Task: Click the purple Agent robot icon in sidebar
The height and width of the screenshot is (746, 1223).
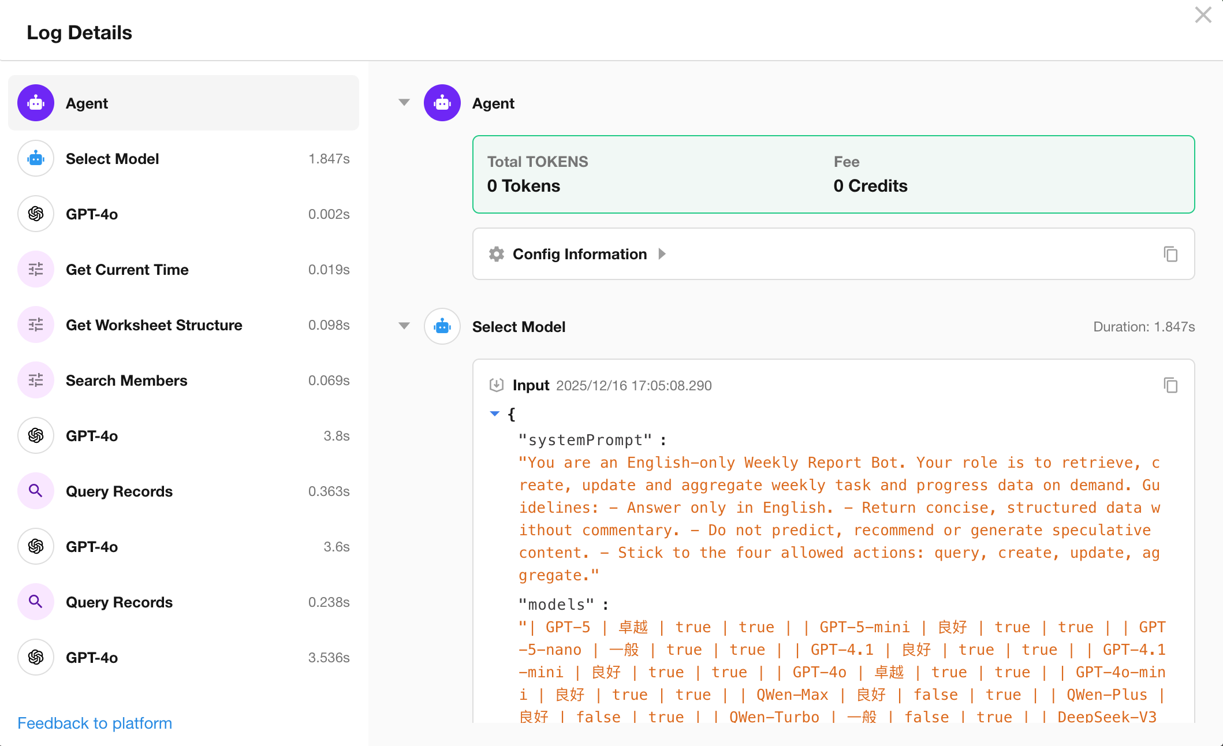Action: pos(36,103)
